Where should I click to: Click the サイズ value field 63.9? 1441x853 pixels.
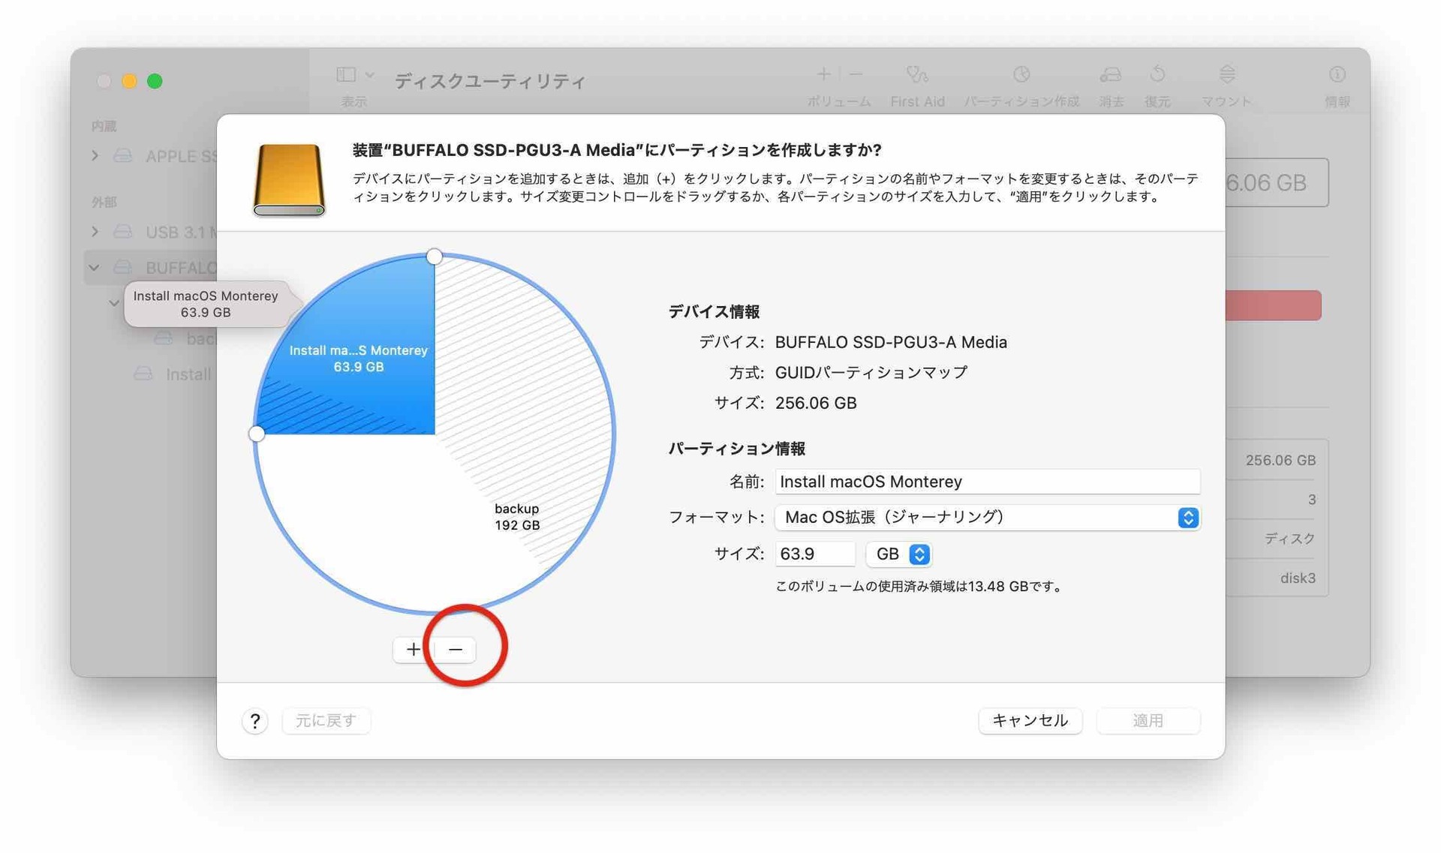coord(814,554)
